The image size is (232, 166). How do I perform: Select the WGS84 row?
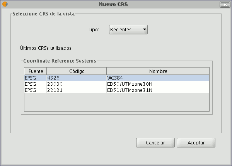(x=117, y=78)
